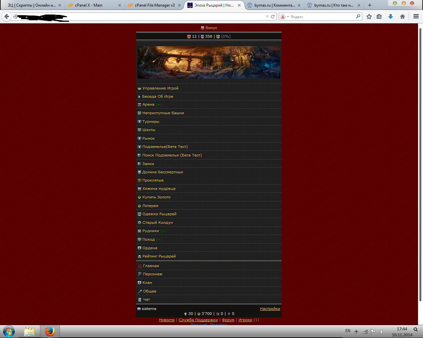The height and width of the screenshot is (338, 423).
Task: Switch to bymas.ru Кто там tab
Action: point(334,5)
